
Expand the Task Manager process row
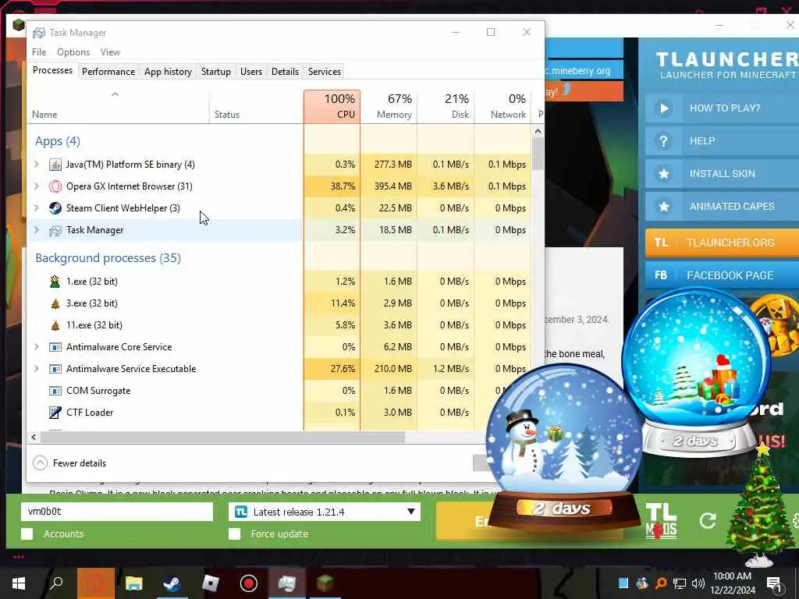(36, 230)
